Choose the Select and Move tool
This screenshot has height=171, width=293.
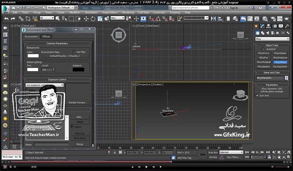pos(86,19)
